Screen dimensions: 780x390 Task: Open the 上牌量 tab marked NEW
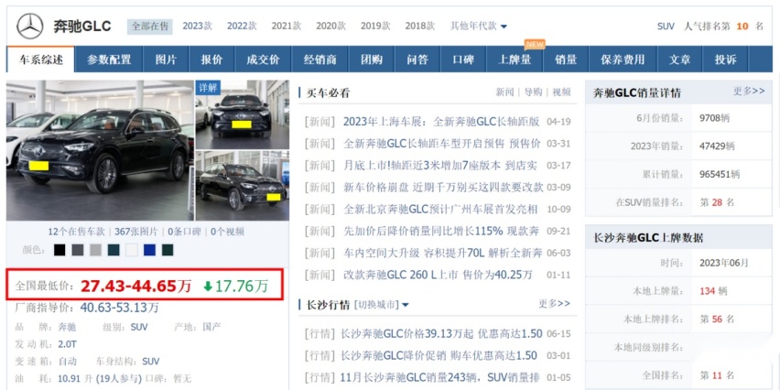tap(515, 60)
